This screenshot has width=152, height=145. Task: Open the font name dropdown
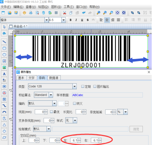click(x=46, y=20)
